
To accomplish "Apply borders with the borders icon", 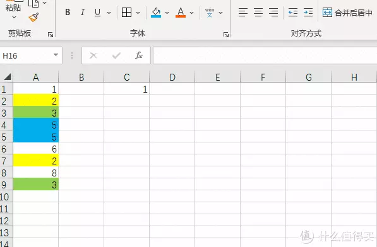I will [126, 12].
